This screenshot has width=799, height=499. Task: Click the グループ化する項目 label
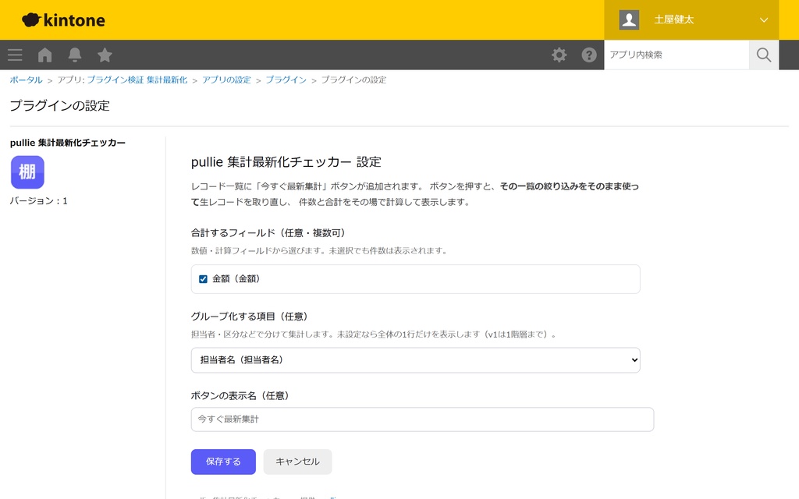click(x=250, y=317)
